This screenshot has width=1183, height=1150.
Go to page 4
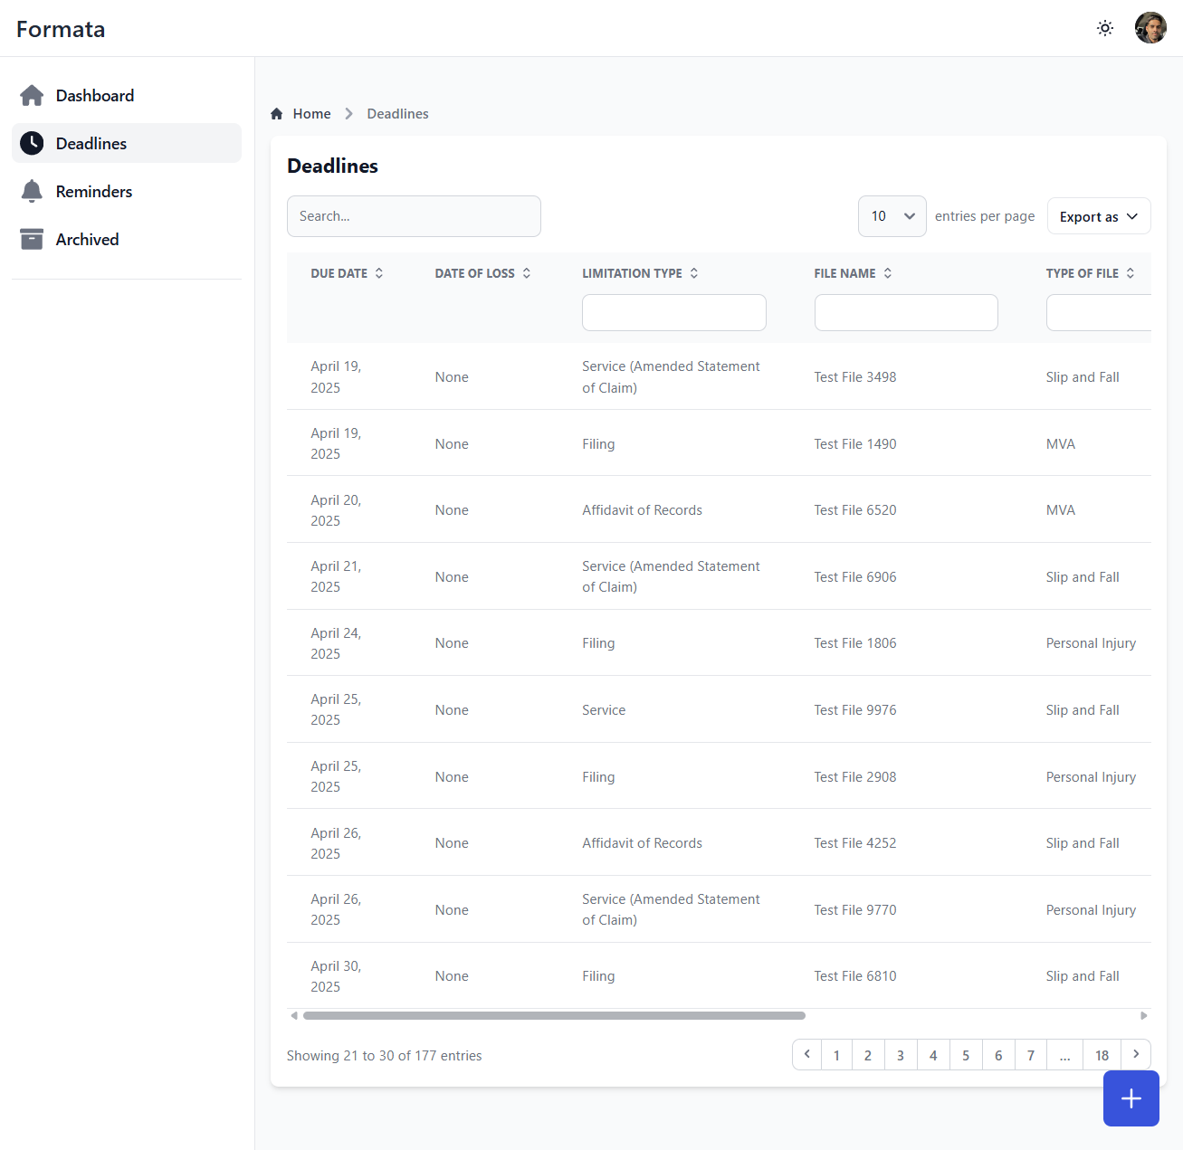coord(933,1055)
